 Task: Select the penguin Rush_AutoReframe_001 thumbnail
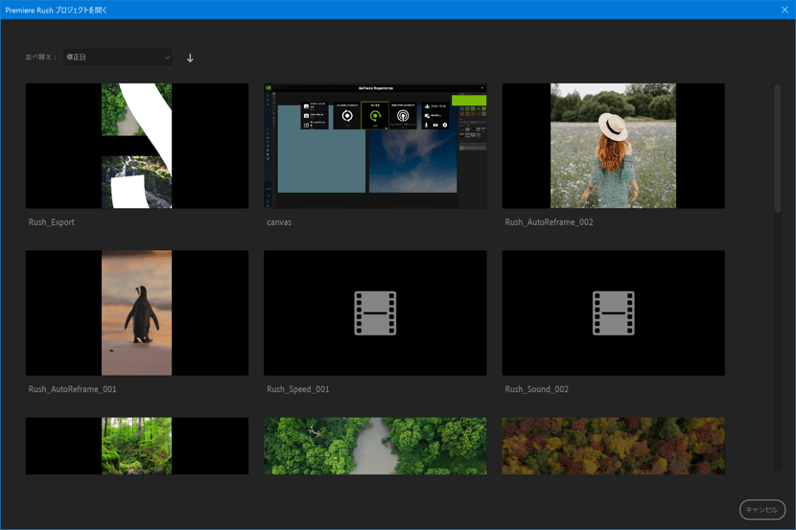136,312
